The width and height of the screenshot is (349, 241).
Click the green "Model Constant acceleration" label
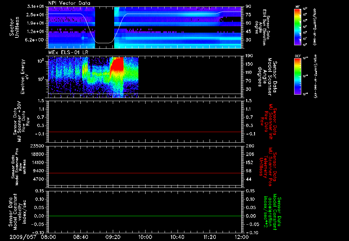(273, 212)
